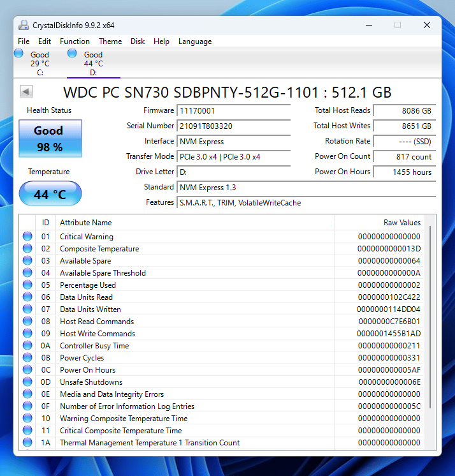Open the Disk menu
Image resolution: width=455 pixels, height=476 pixels.
tap(138, 41)
